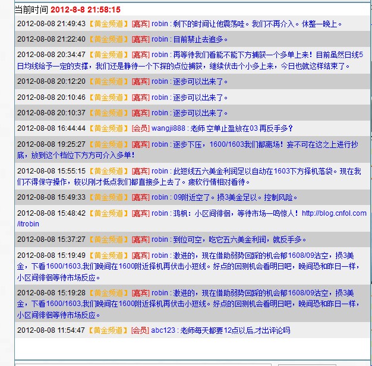Screen dimensions: 372x366
Task: Click the message 09附近空了。损3美金足以
Action: [x=235, y=197]
